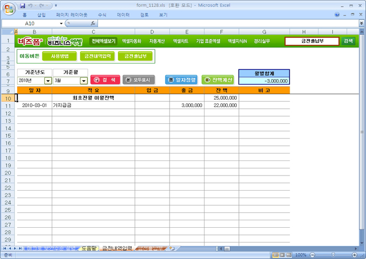The width and height of the screenshot is (366, 259).
Task: Open the 데이터 ribbon tab
Action: tap(123, 15)
